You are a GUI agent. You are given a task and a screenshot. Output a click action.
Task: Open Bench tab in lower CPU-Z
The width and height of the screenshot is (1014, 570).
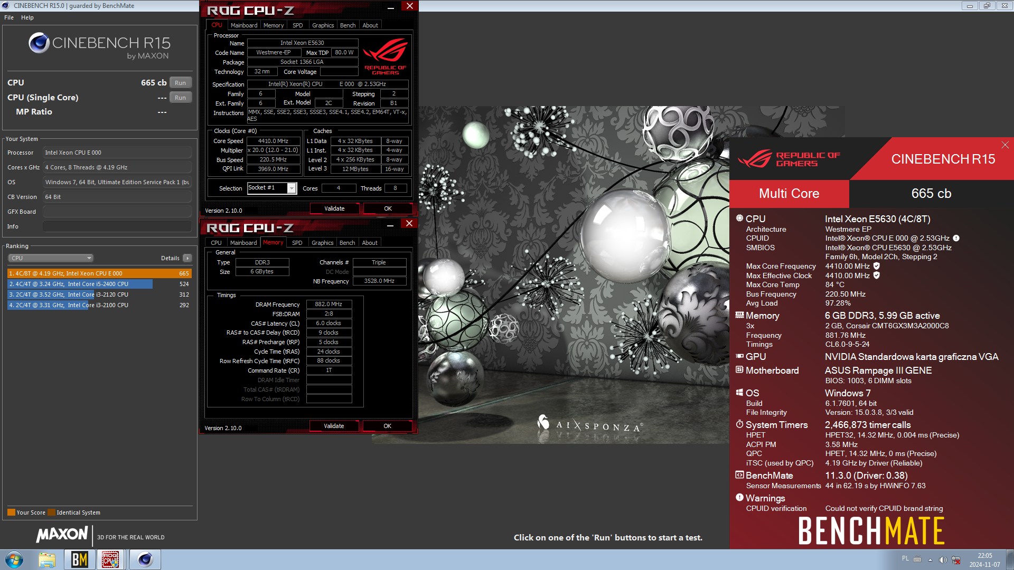coord(347,243)
